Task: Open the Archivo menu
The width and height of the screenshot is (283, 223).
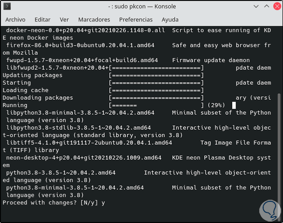Action: (x=15, y=20)
